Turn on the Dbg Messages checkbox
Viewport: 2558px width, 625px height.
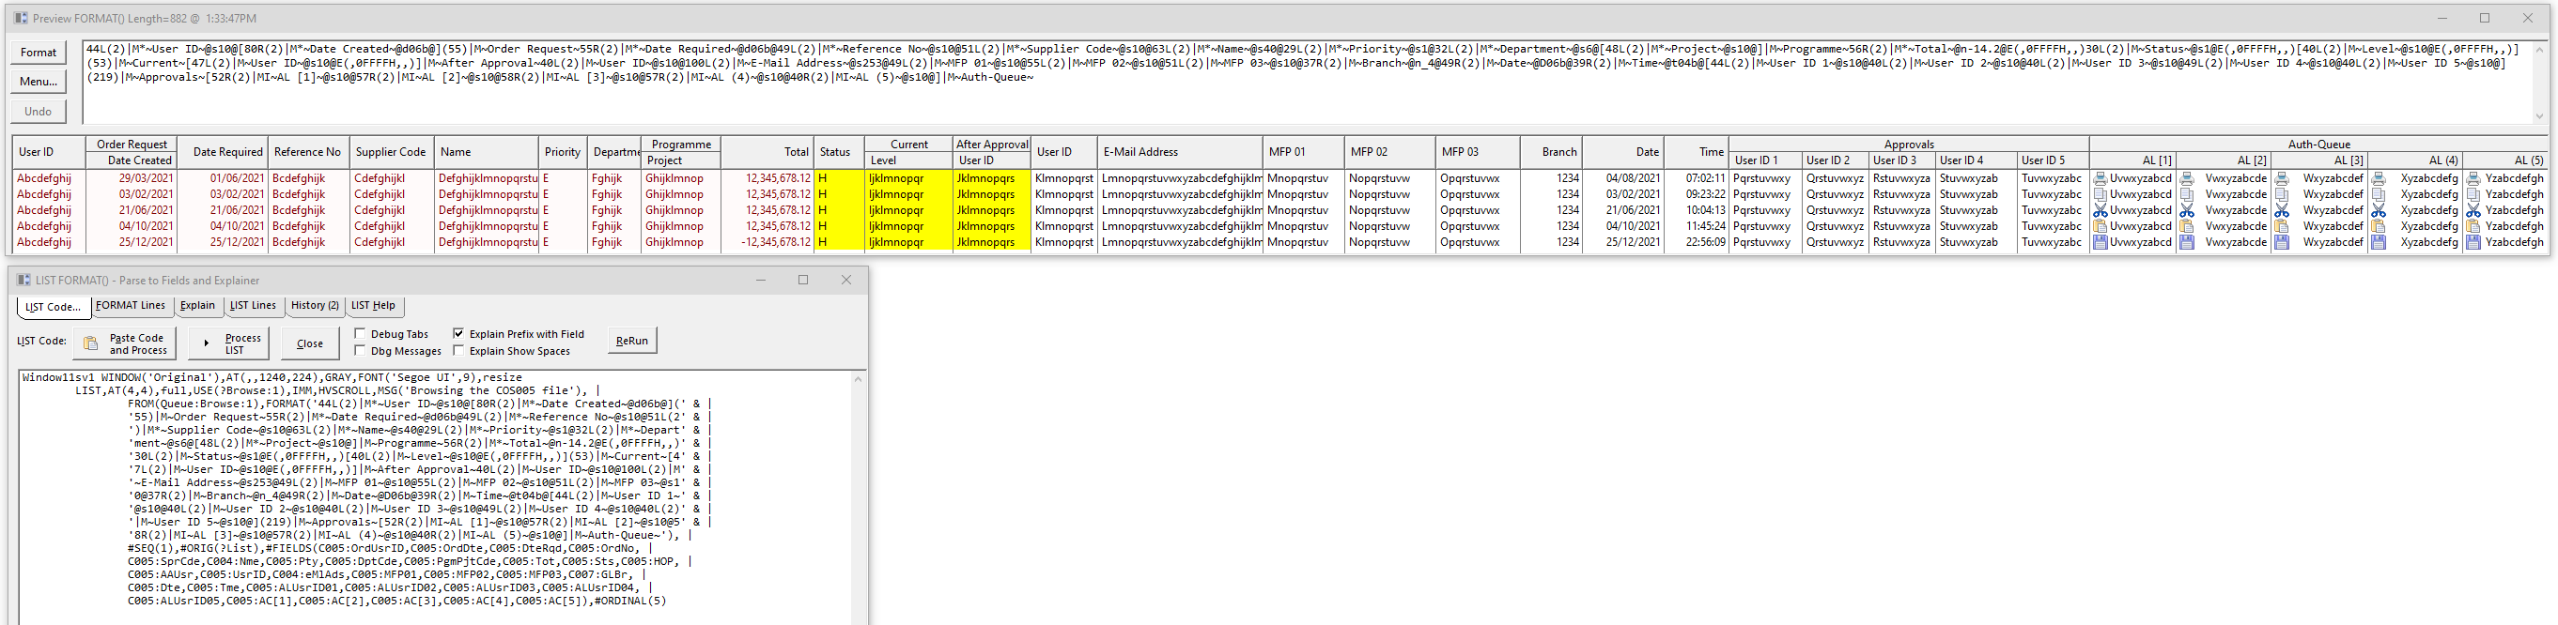click(x=361, y=351)
